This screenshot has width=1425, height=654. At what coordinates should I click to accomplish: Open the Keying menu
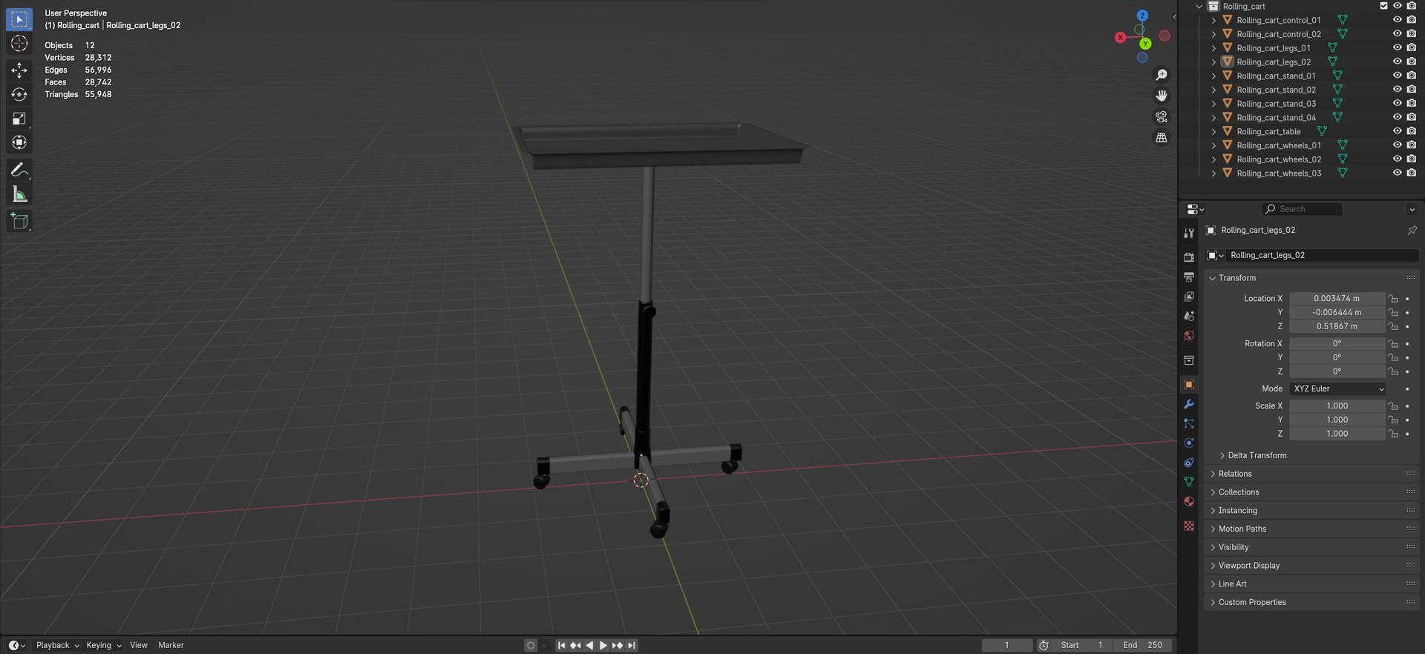coord(103,645)
